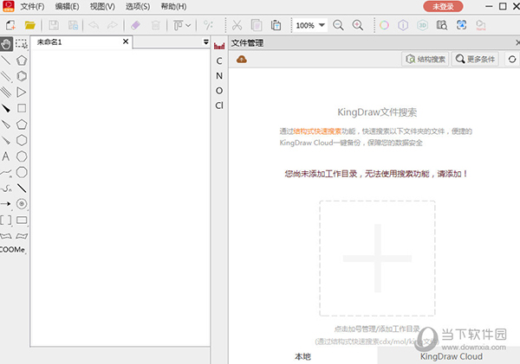
Task: Choose the single bond tool
Action: 6,61
